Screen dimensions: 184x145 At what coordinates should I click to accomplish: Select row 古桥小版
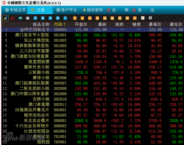click(93, 99)
